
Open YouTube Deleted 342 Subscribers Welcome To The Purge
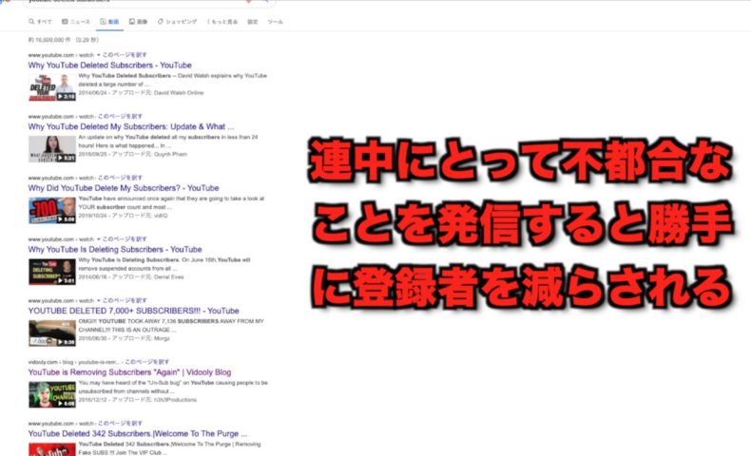pyautogui.click(x=144, y=434)
